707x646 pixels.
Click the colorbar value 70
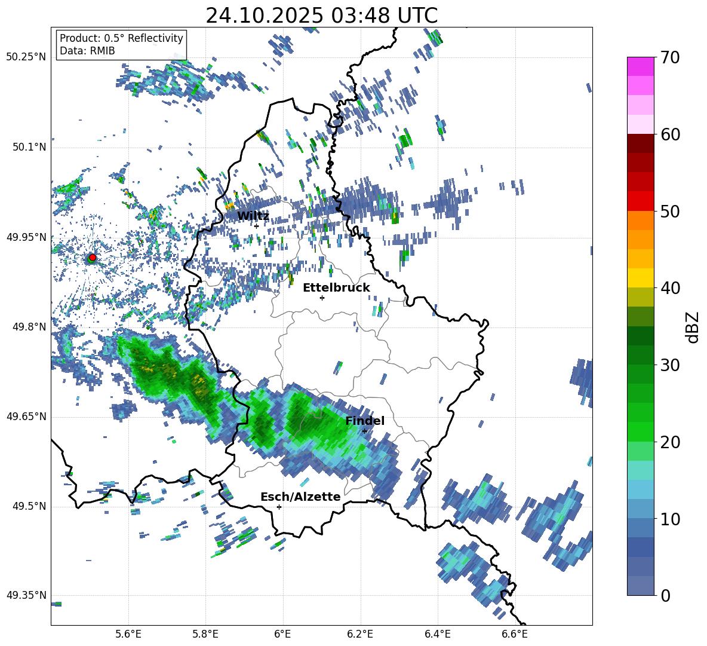point(670,57)
